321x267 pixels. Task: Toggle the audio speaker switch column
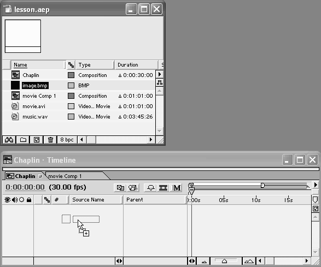click(x=15, y=200)
